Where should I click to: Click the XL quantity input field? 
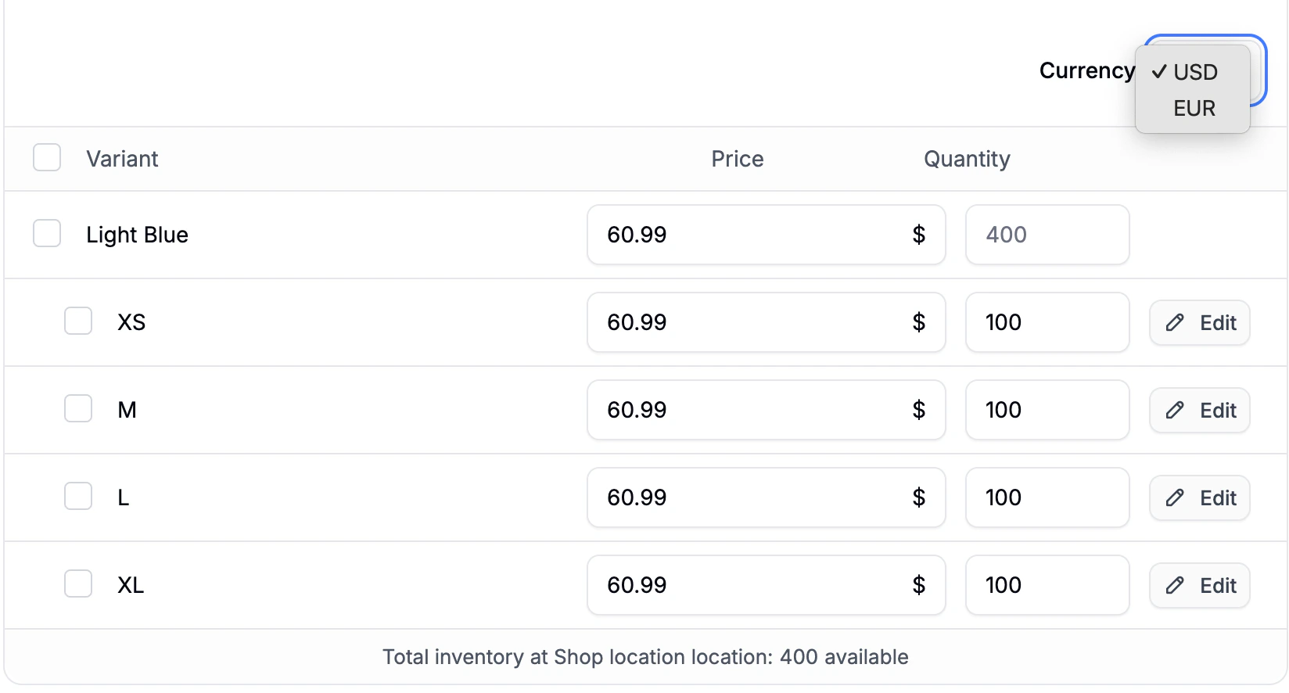pos(1047,585)
